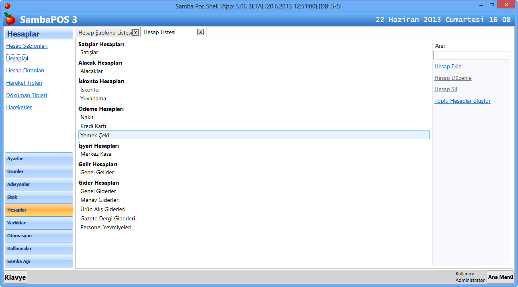The height and width of the screenshot is (287, 518).
Task: Switch to Hesap Şablonu Listesi tab
Action: point(104,33)
